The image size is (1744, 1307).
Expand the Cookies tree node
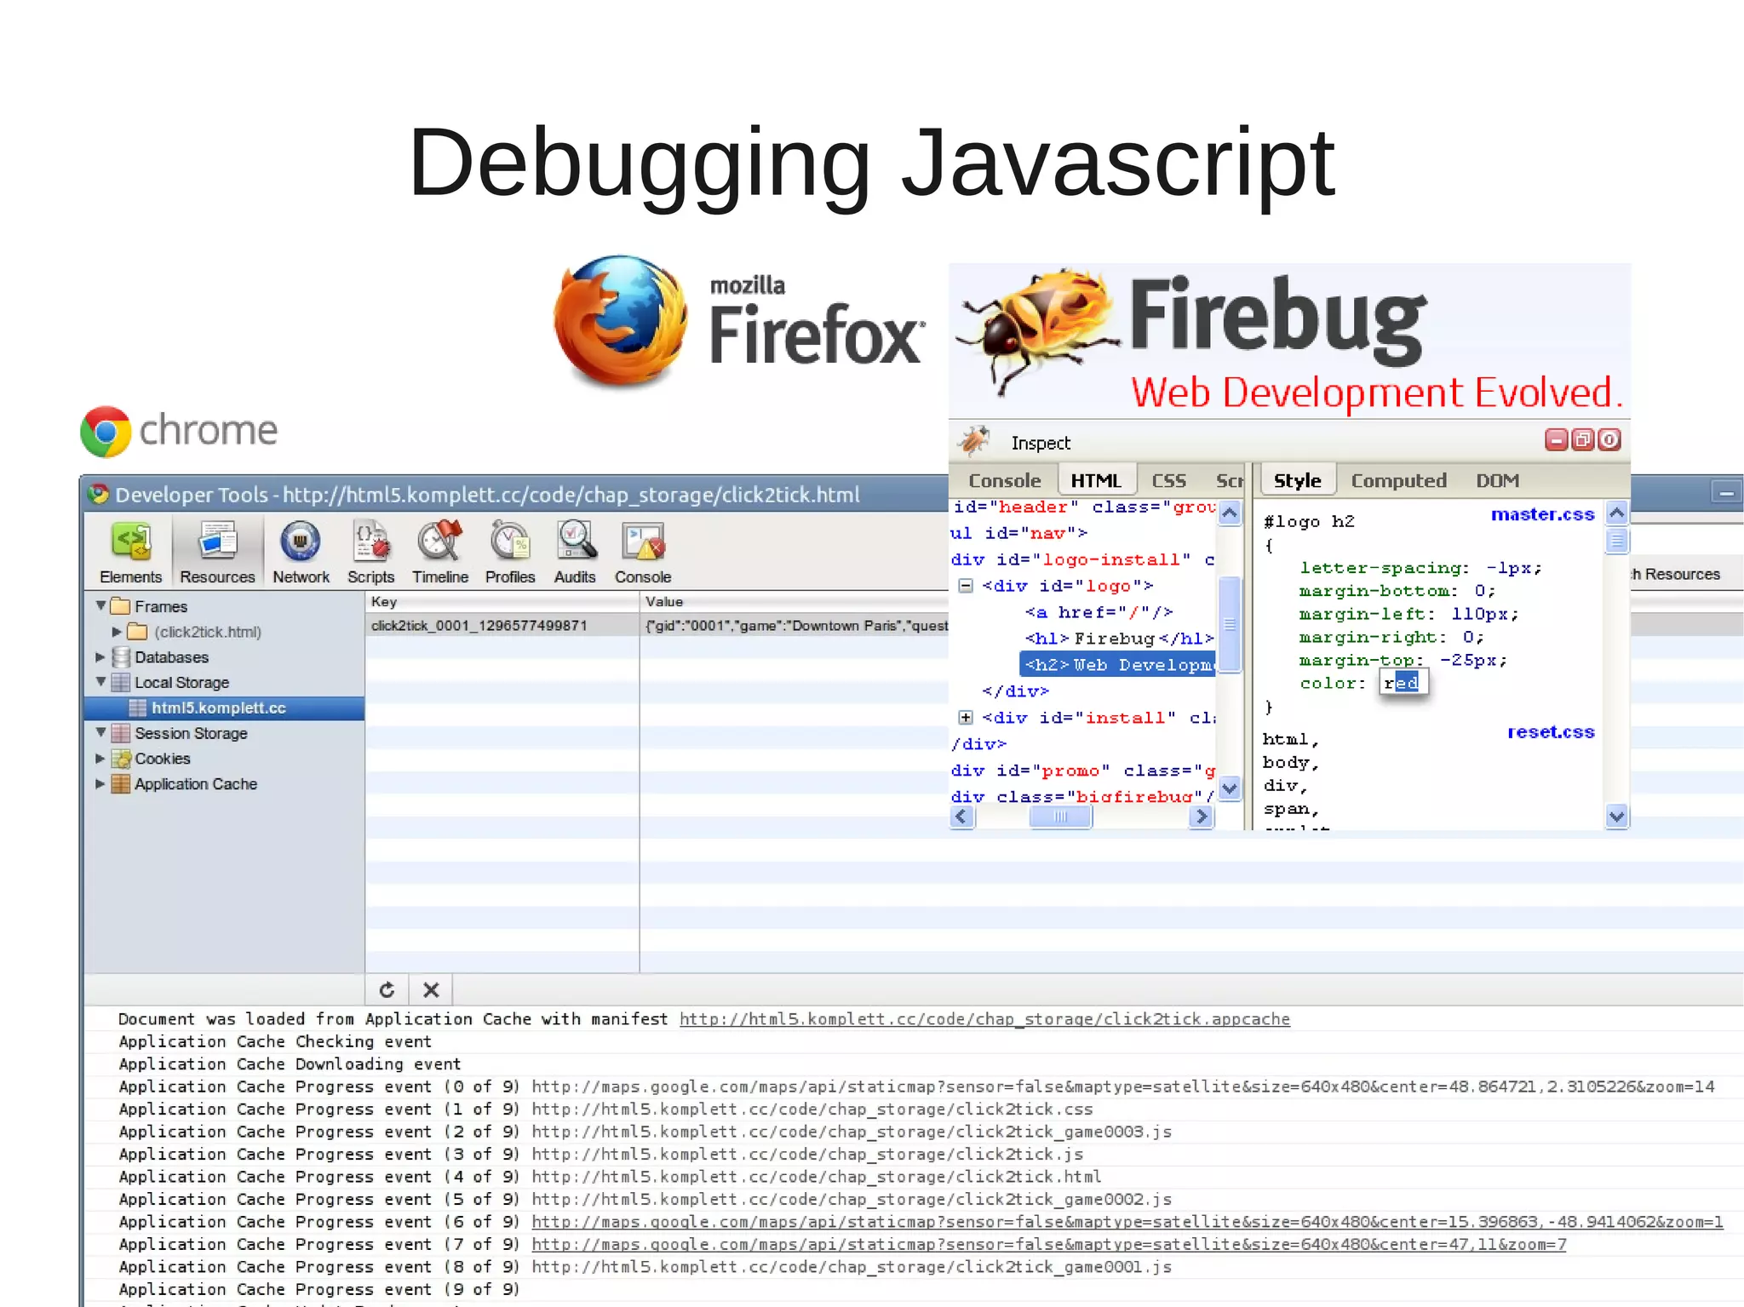point(100,759)
